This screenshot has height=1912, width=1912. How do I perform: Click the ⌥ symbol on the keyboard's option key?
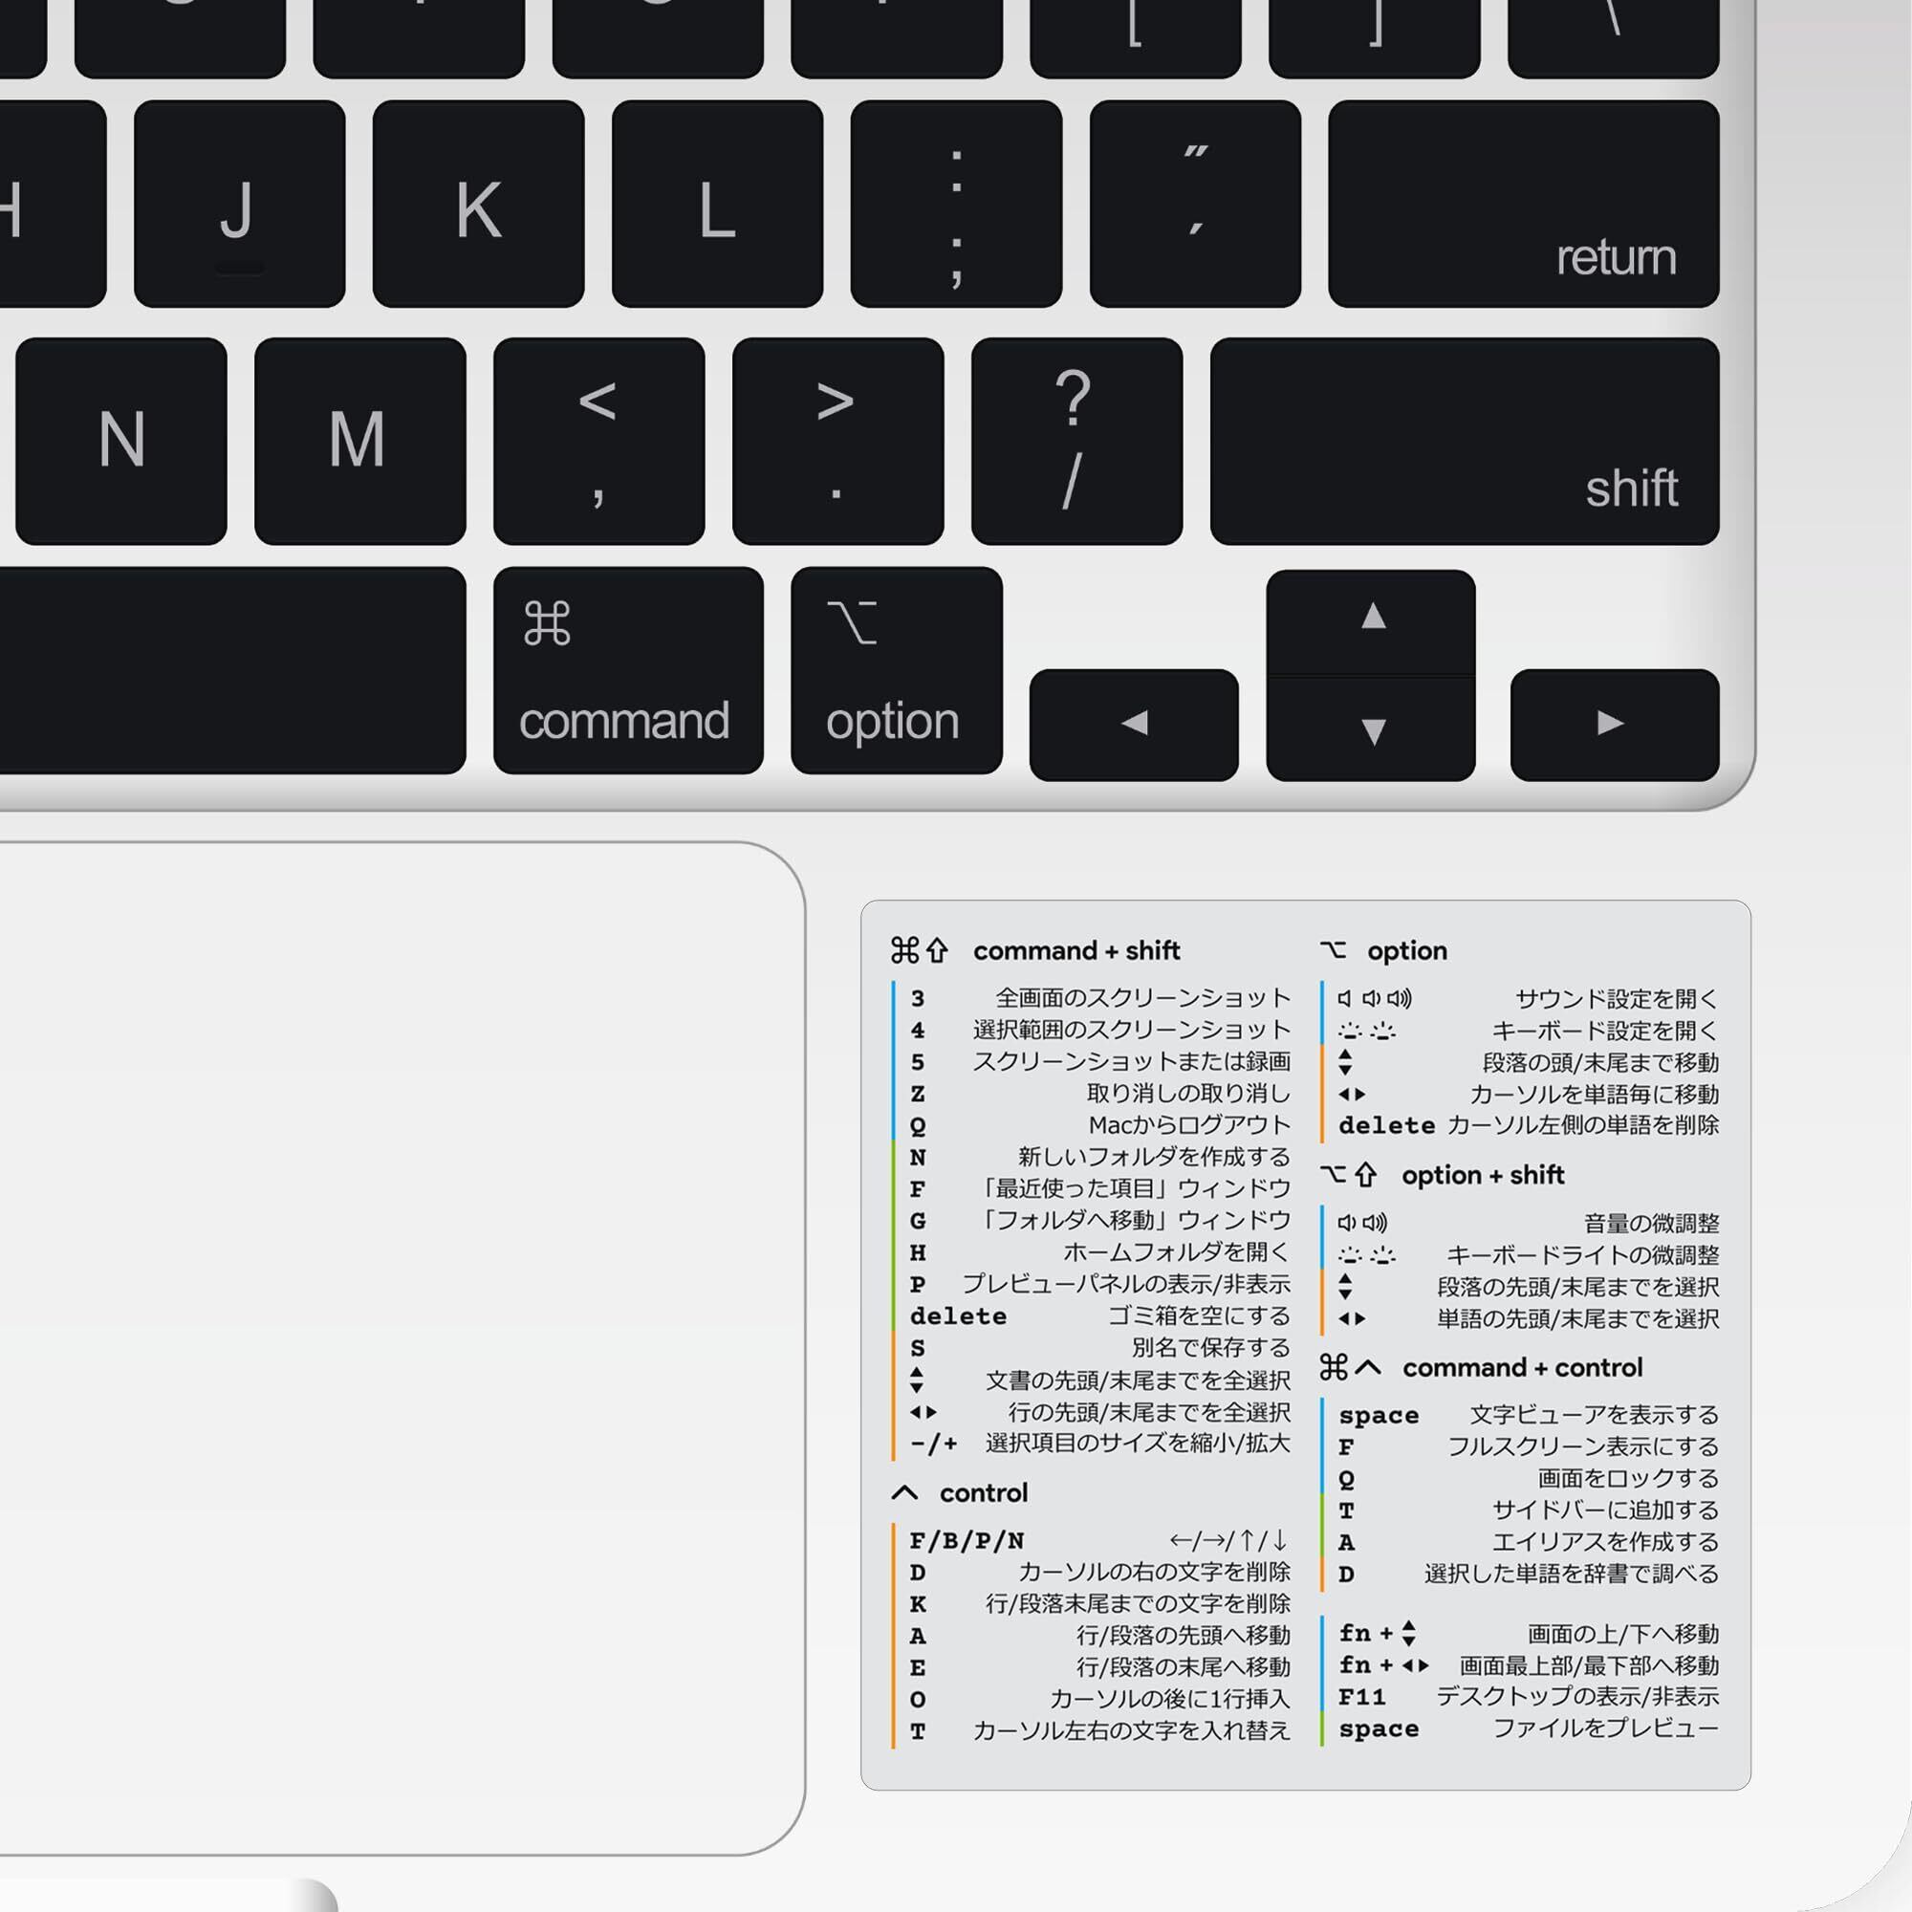coord(852,622)
